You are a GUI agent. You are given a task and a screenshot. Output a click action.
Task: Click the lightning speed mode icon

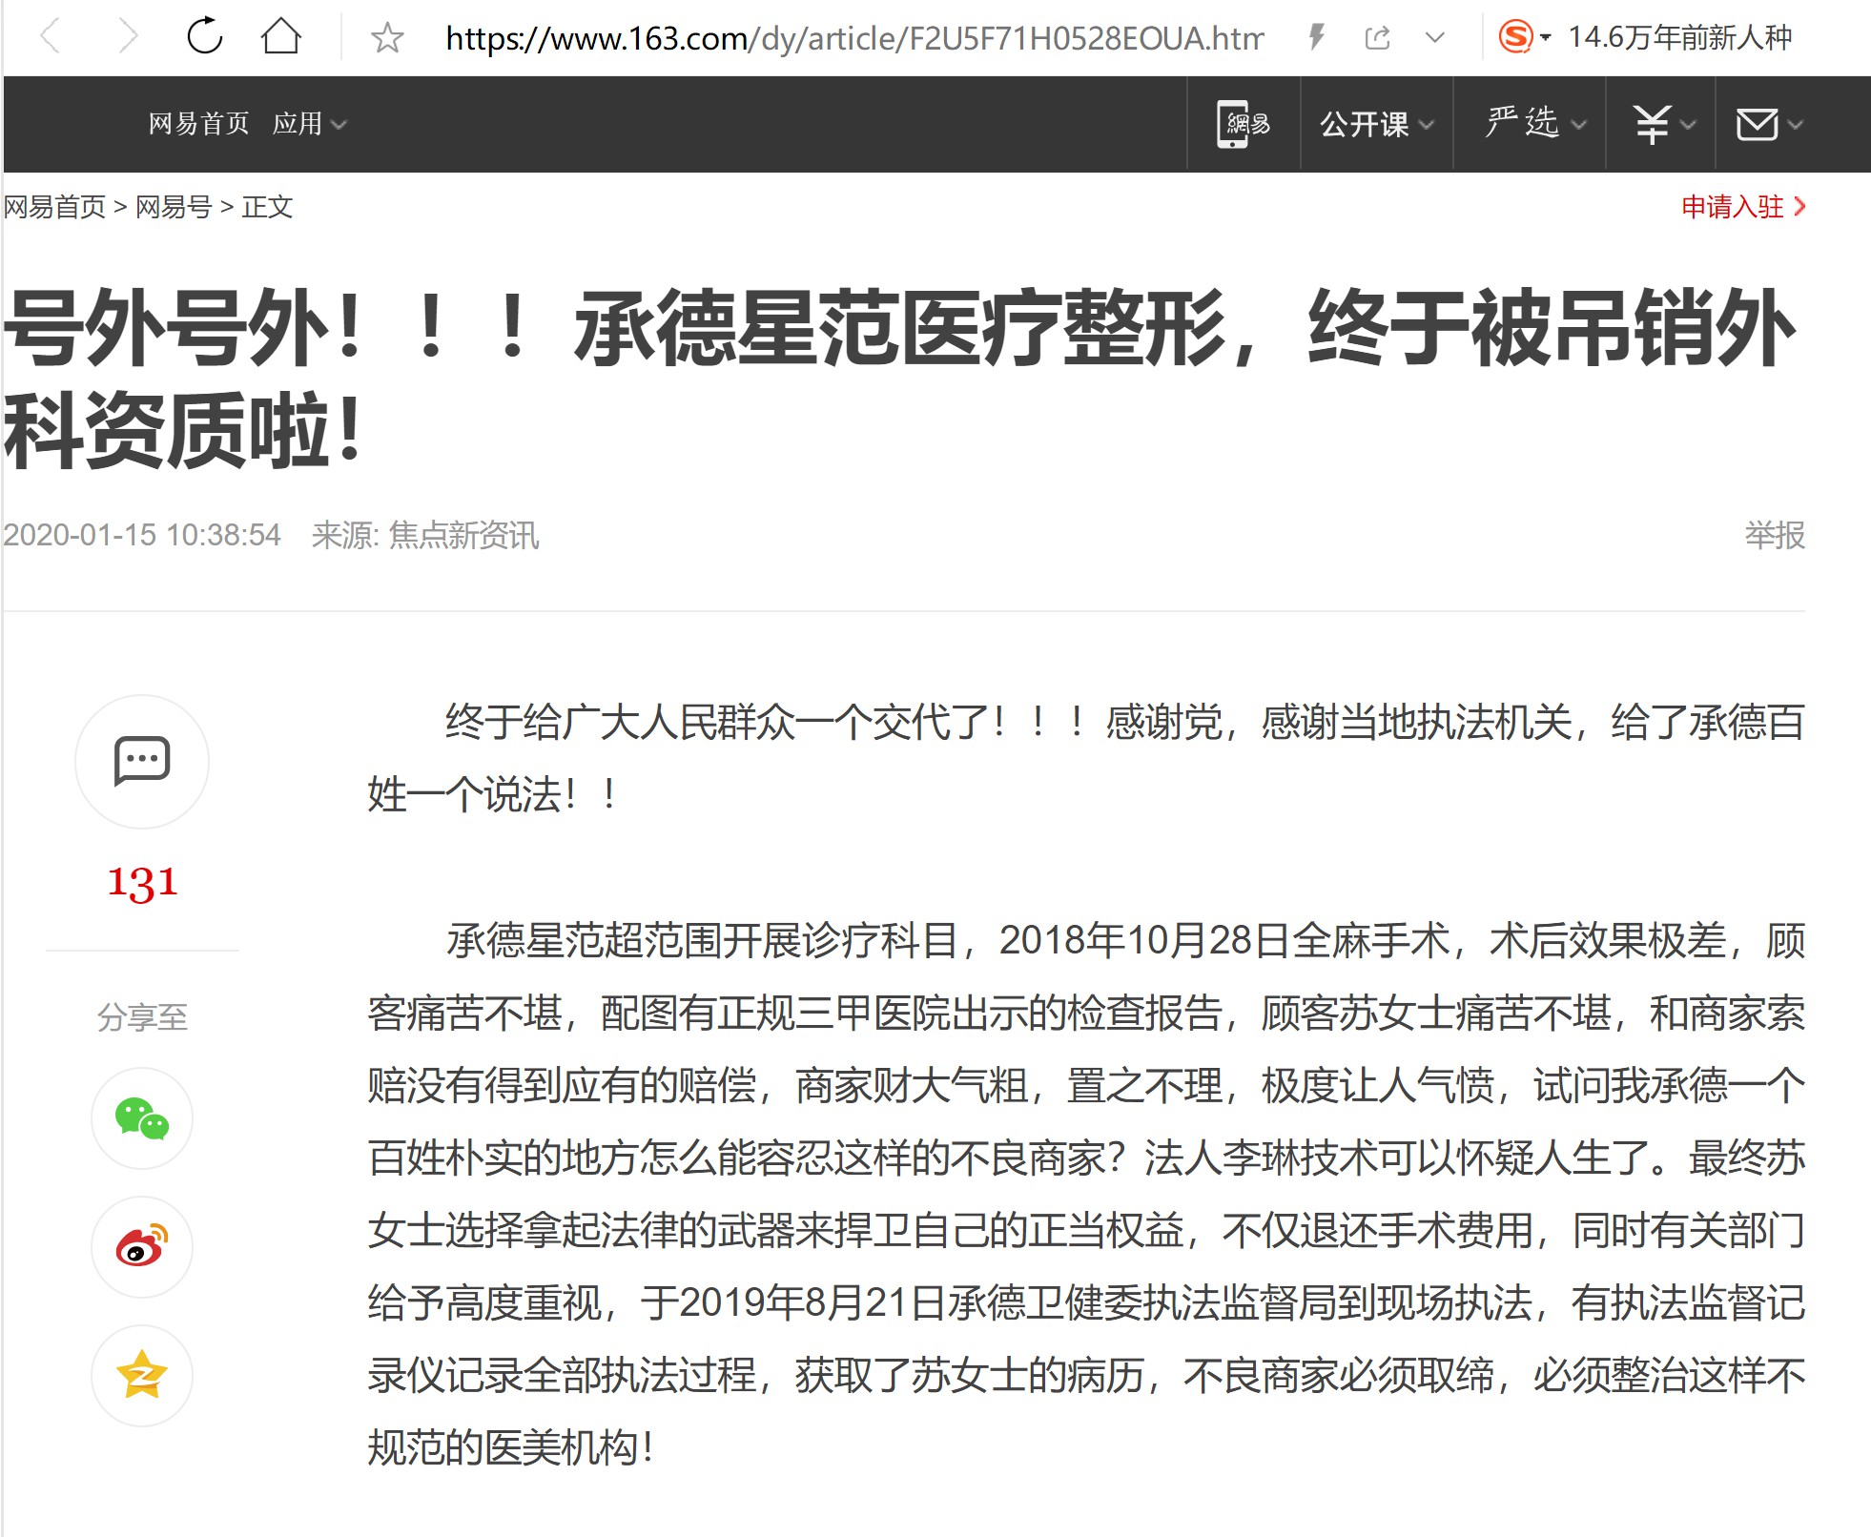pyautogui.click(x=1317, y=38)
